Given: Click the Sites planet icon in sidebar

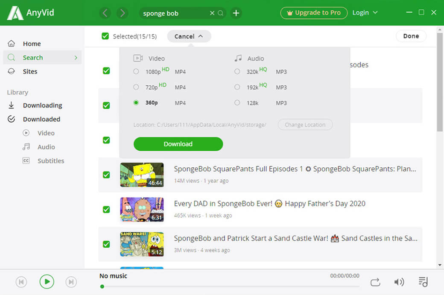Looking at the screenshot, I should click(x=12, y=71).
